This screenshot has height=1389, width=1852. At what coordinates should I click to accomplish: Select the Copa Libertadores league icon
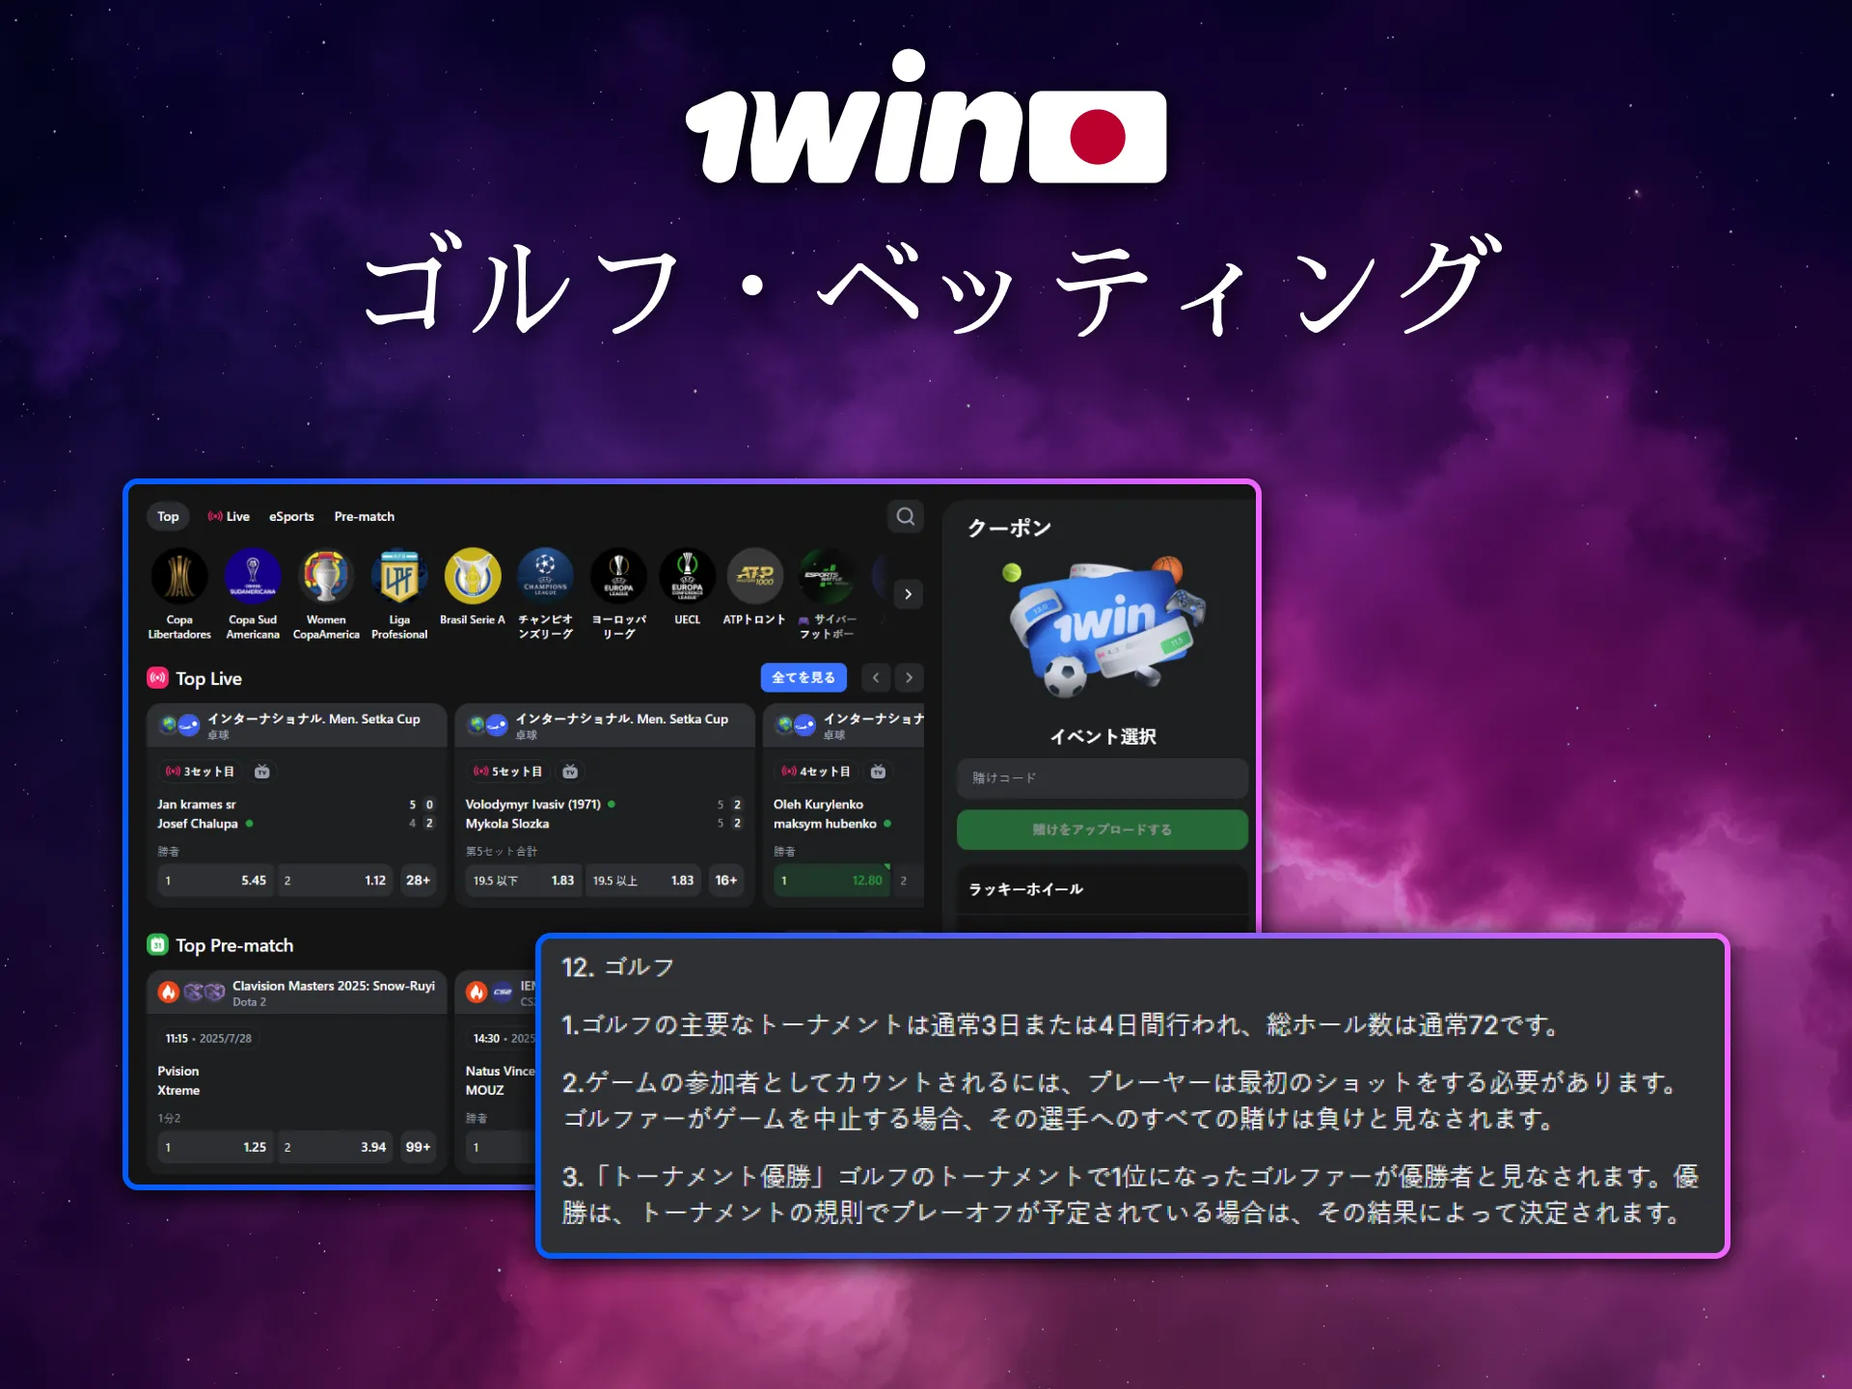(x=179, y=576)
